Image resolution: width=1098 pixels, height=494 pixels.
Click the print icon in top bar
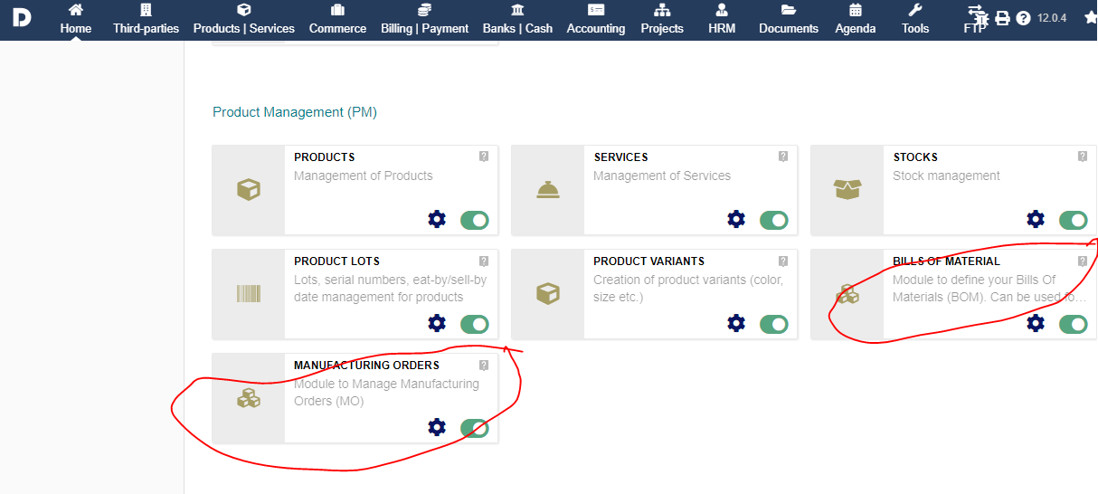1002,18
